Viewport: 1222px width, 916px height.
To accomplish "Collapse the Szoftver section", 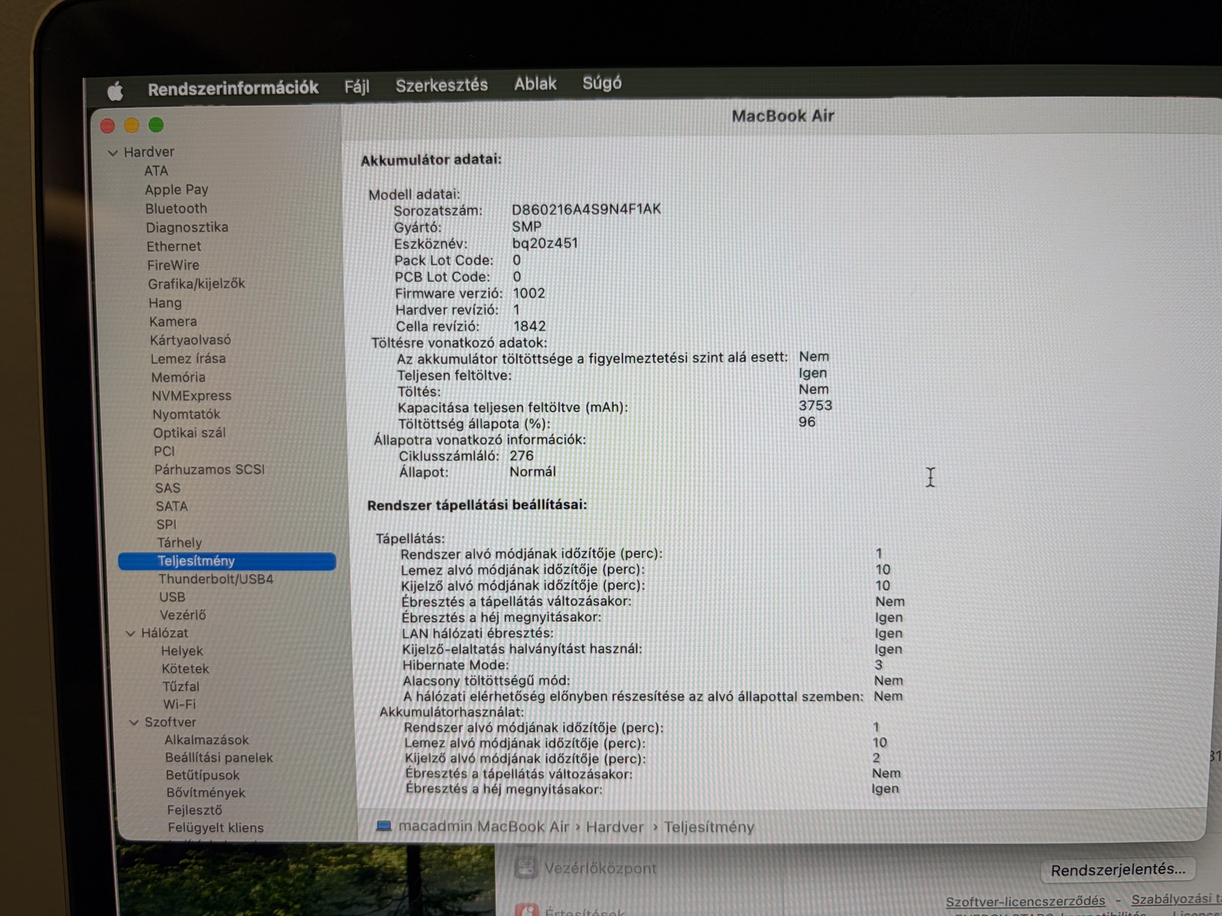I will point(134,722).
